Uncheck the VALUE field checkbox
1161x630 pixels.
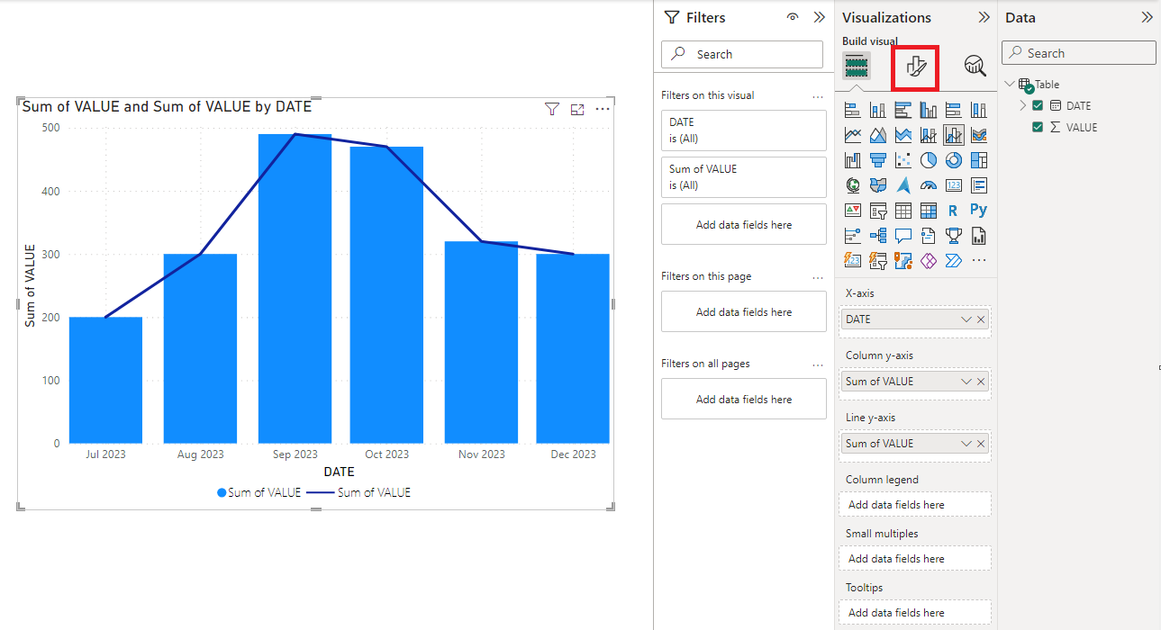(x=1038, y=127)
